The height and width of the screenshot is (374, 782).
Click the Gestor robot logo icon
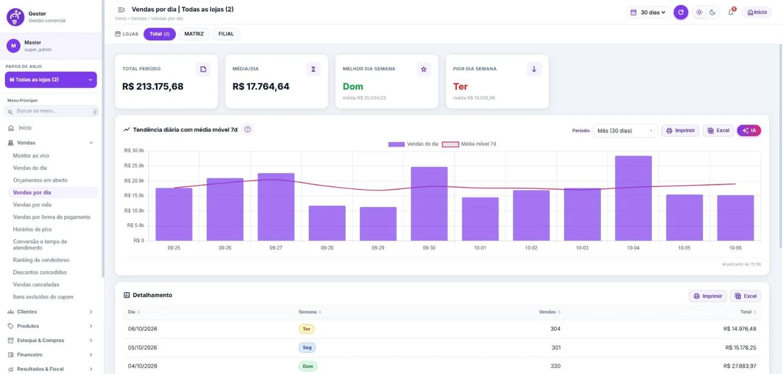(x=15, y=17)
